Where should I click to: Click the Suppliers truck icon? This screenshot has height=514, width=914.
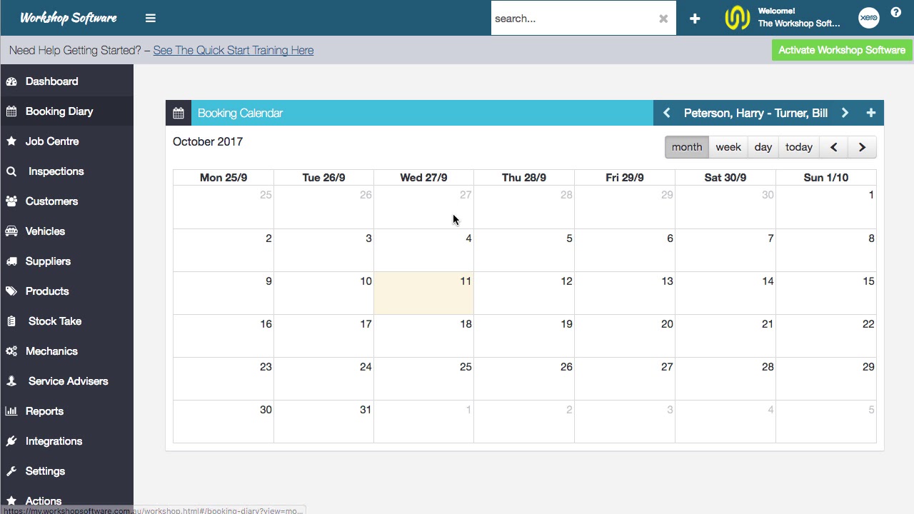(x=11, y=261)
